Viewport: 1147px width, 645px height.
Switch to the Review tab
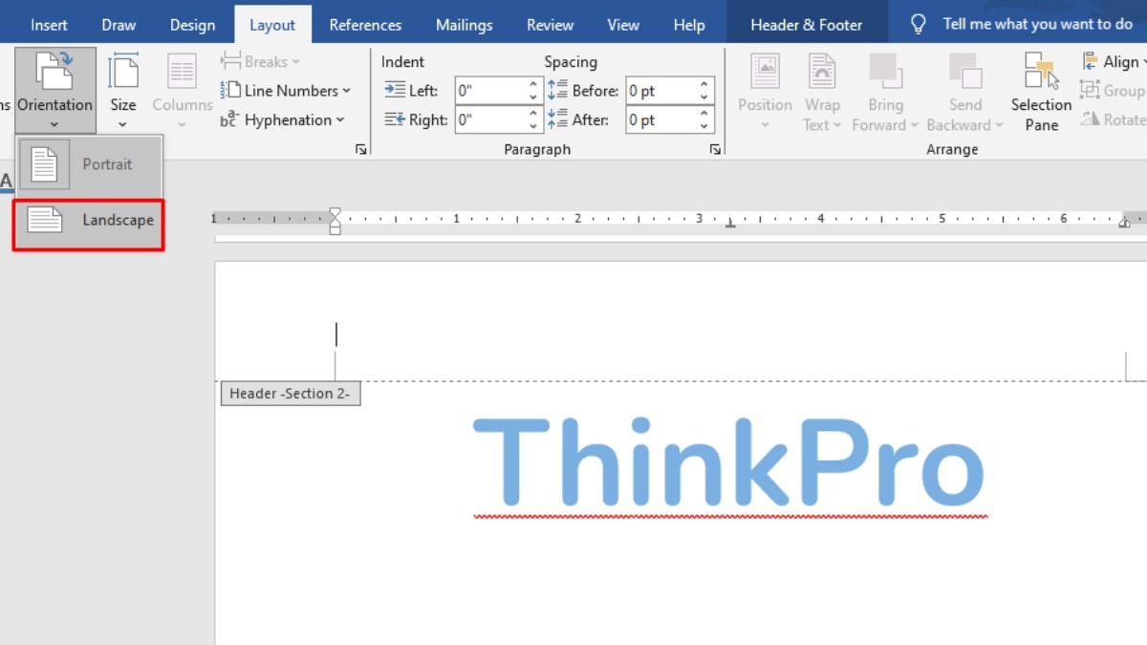pyautogui.click(x=550, y=25)
